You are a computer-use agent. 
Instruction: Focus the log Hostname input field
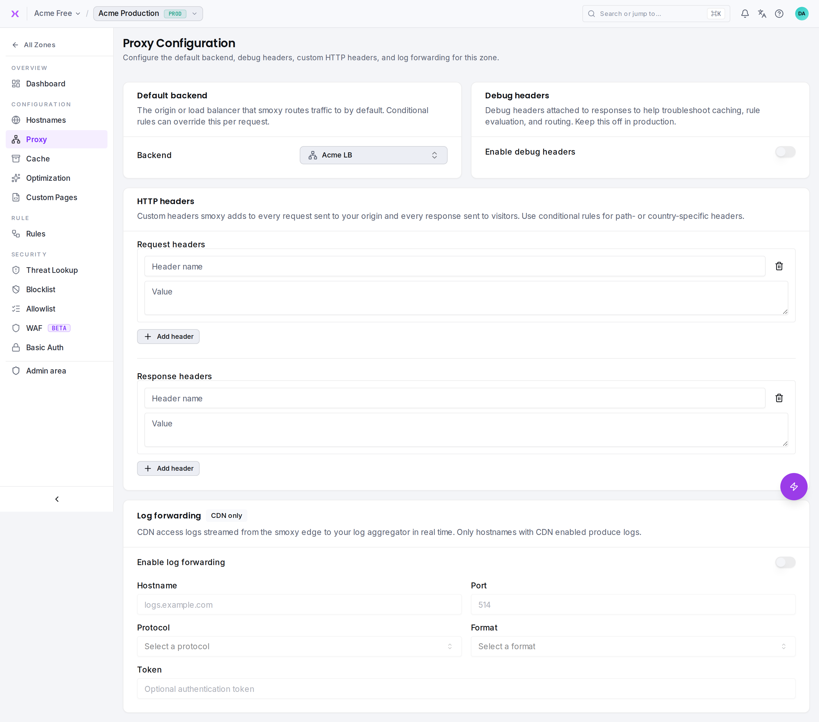299,605
